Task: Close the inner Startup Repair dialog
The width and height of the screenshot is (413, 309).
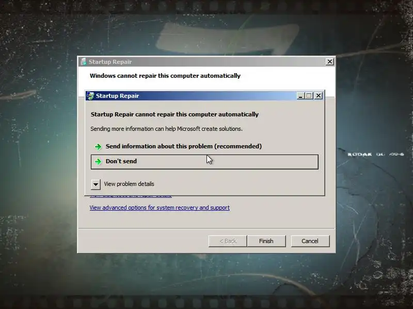Action: point(319,96)
